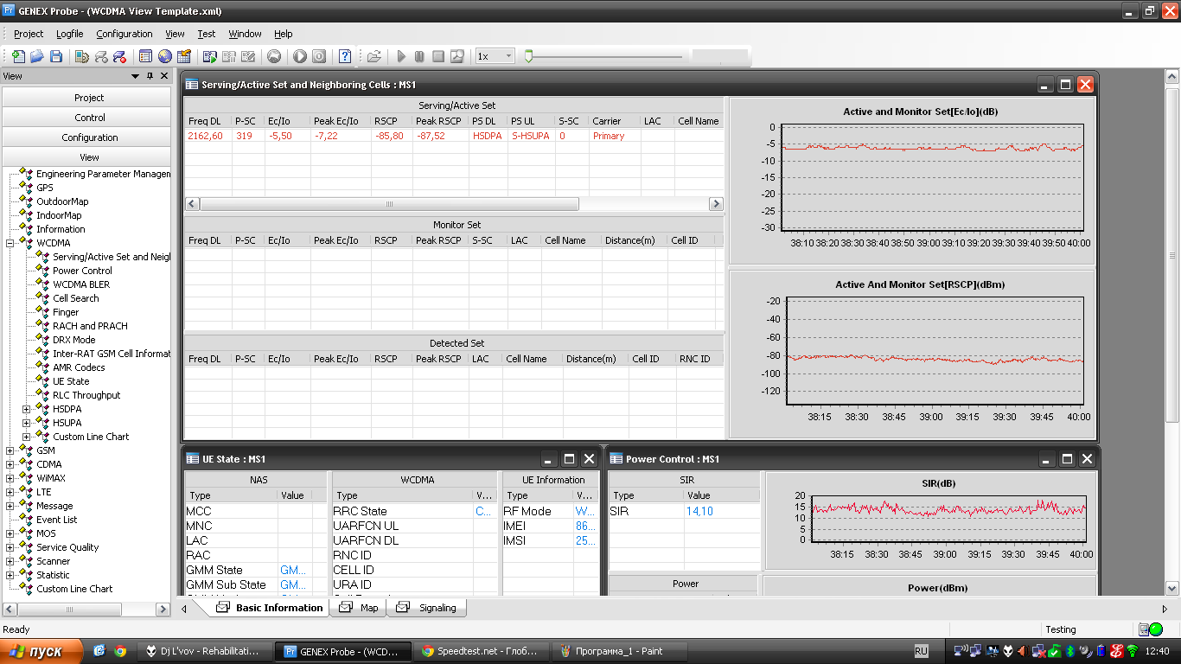Open the Test menu
Viewport: 1181px width, 664px height.
[207, 34]
